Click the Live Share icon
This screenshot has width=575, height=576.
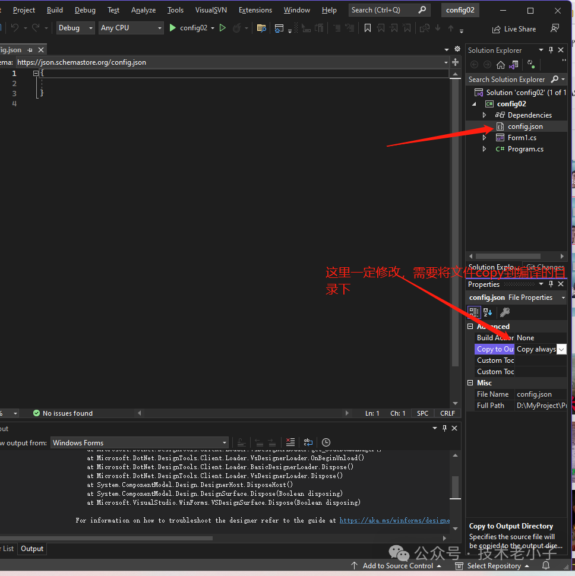(496, 29)
